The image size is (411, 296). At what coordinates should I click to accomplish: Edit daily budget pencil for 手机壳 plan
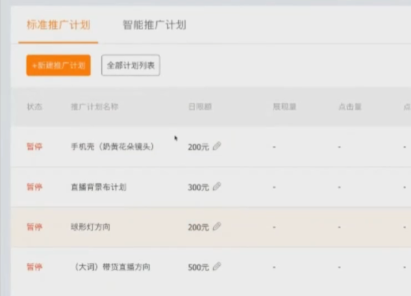[217, 146]
